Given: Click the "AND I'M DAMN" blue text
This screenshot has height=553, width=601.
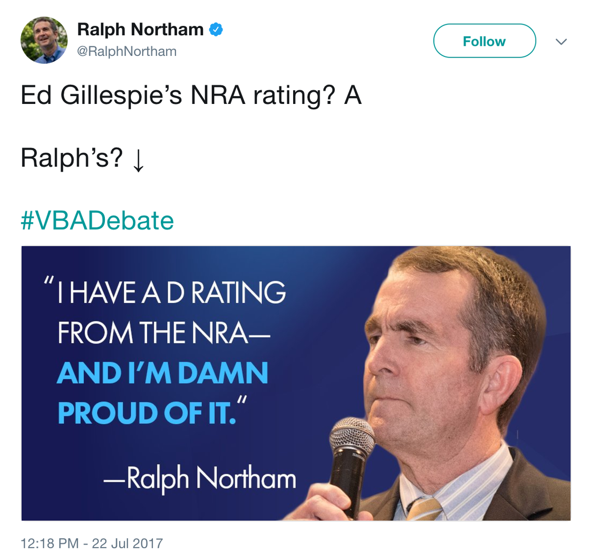Looking at the screenshot, I should pos(162,373).
